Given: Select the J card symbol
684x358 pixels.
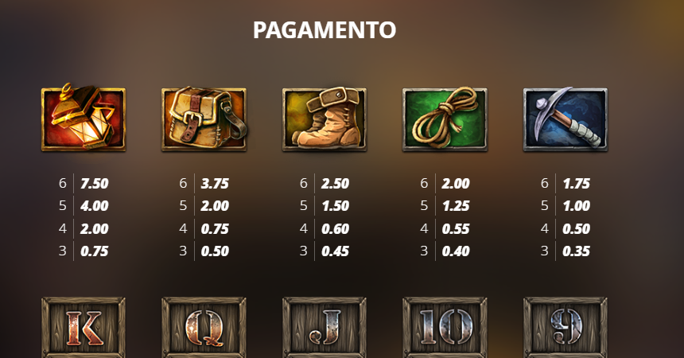Looking at the screenshot, I should pyautogui.click(x=325, y=328).
